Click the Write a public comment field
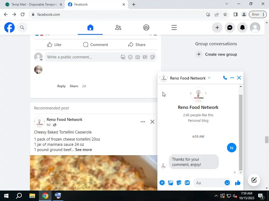The width and height of the screenshot is (269, 201). 82,57
